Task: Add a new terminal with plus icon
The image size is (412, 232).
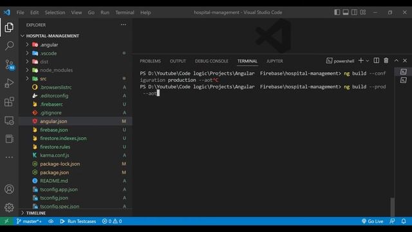Action: point(360,61)
